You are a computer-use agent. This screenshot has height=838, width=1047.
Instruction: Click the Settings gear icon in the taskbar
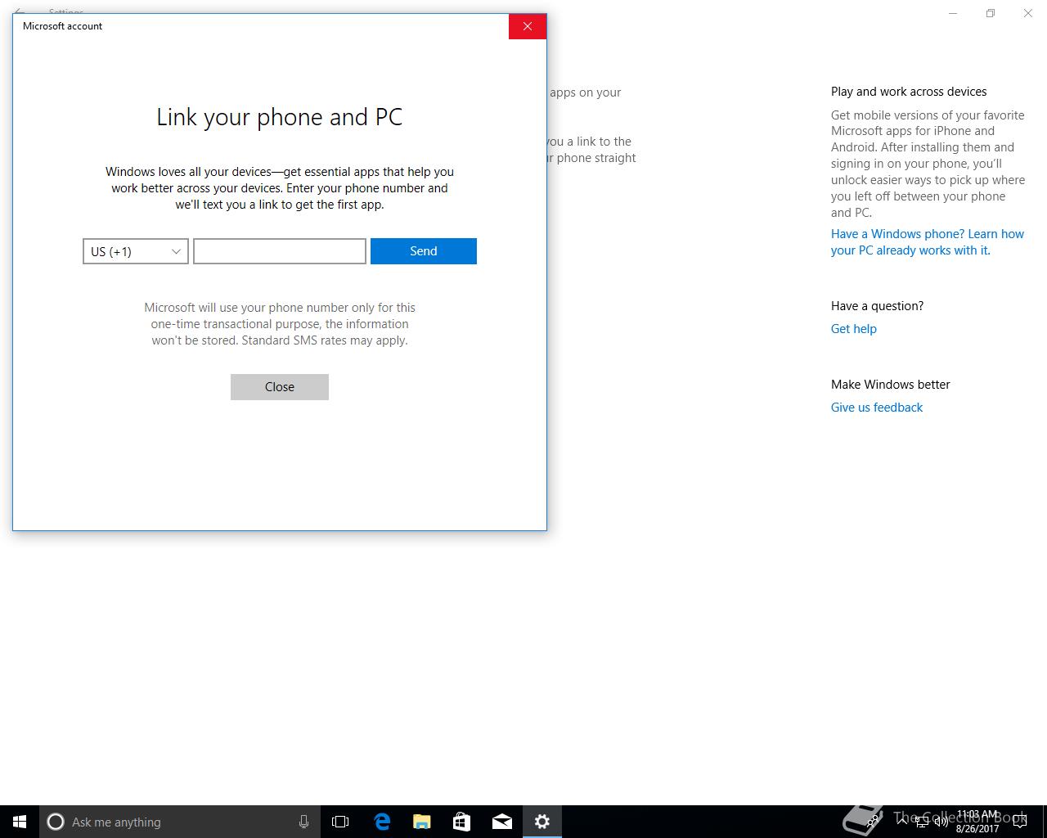[541, 822]
